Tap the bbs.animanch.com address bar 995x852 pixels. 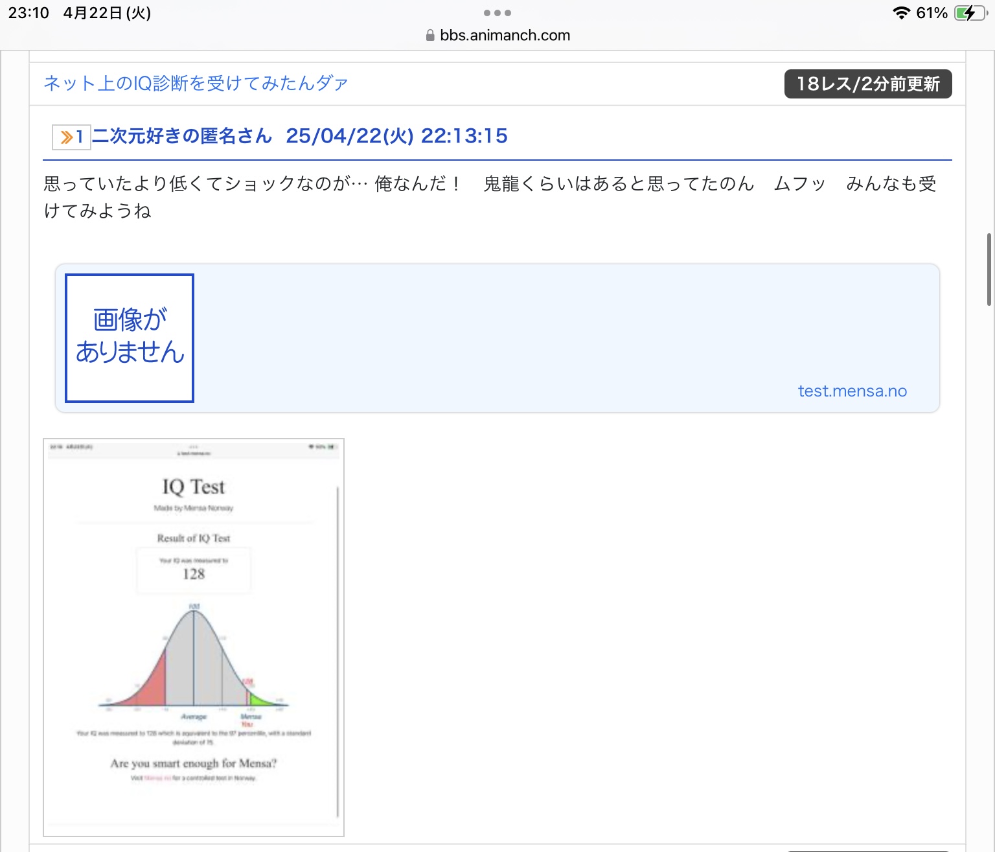[504, 36]
